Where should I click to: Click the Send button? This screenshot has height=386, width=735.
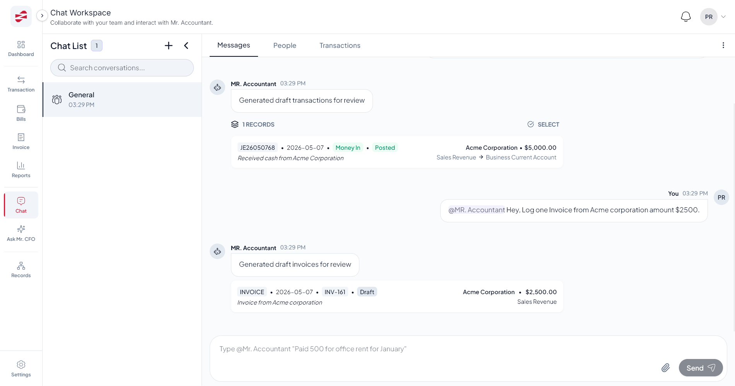[x=701, y=368]
